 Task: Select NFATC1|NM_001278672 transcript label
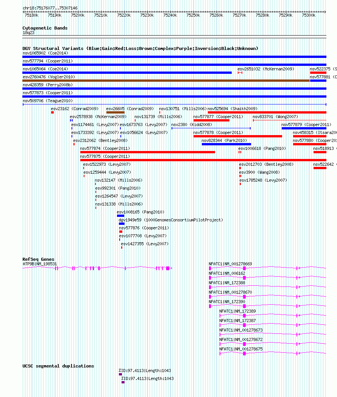tap(241, 339)
